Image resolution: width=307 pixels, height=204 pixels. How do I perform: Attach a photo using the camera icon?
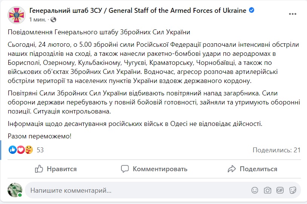(267, 190)
